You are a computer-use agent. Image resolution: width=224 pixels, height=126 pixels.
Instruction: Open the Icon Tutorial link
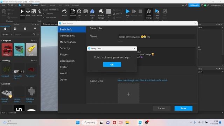142,80
